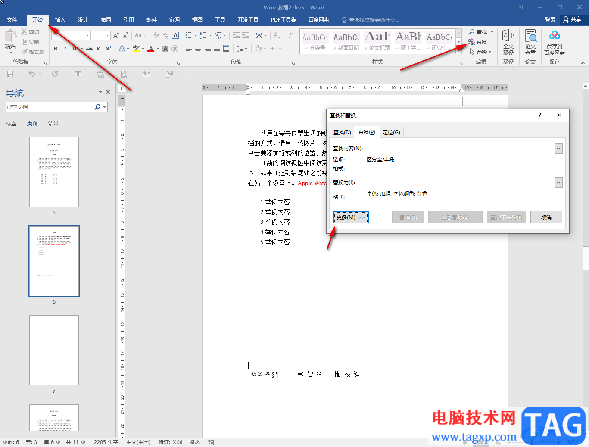Click the Replace icon in the Editing group
Image resolution: width=589 pixels, height=447 pixels.
coord(472,42)
